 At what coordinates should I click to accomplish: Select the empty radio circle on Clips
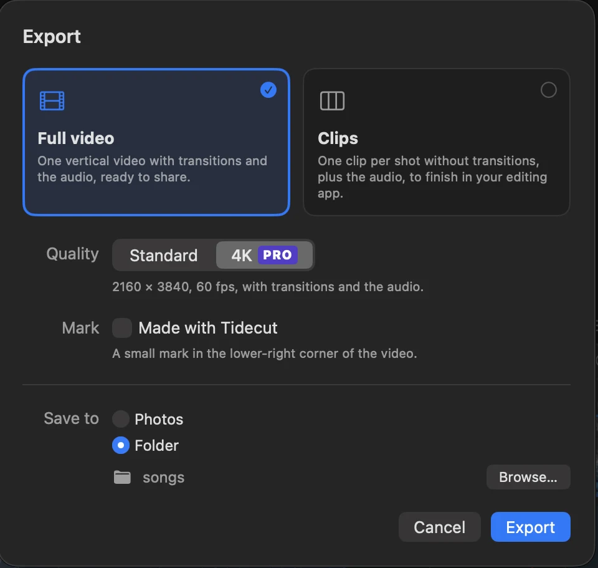(548, 90)
